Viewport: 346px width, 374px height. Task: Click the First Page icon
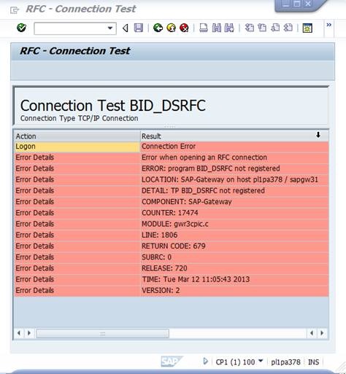point(250,28)
